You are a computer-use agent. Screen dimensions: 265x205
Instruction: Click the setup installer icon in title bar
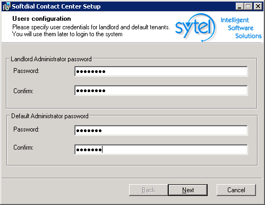6,6
